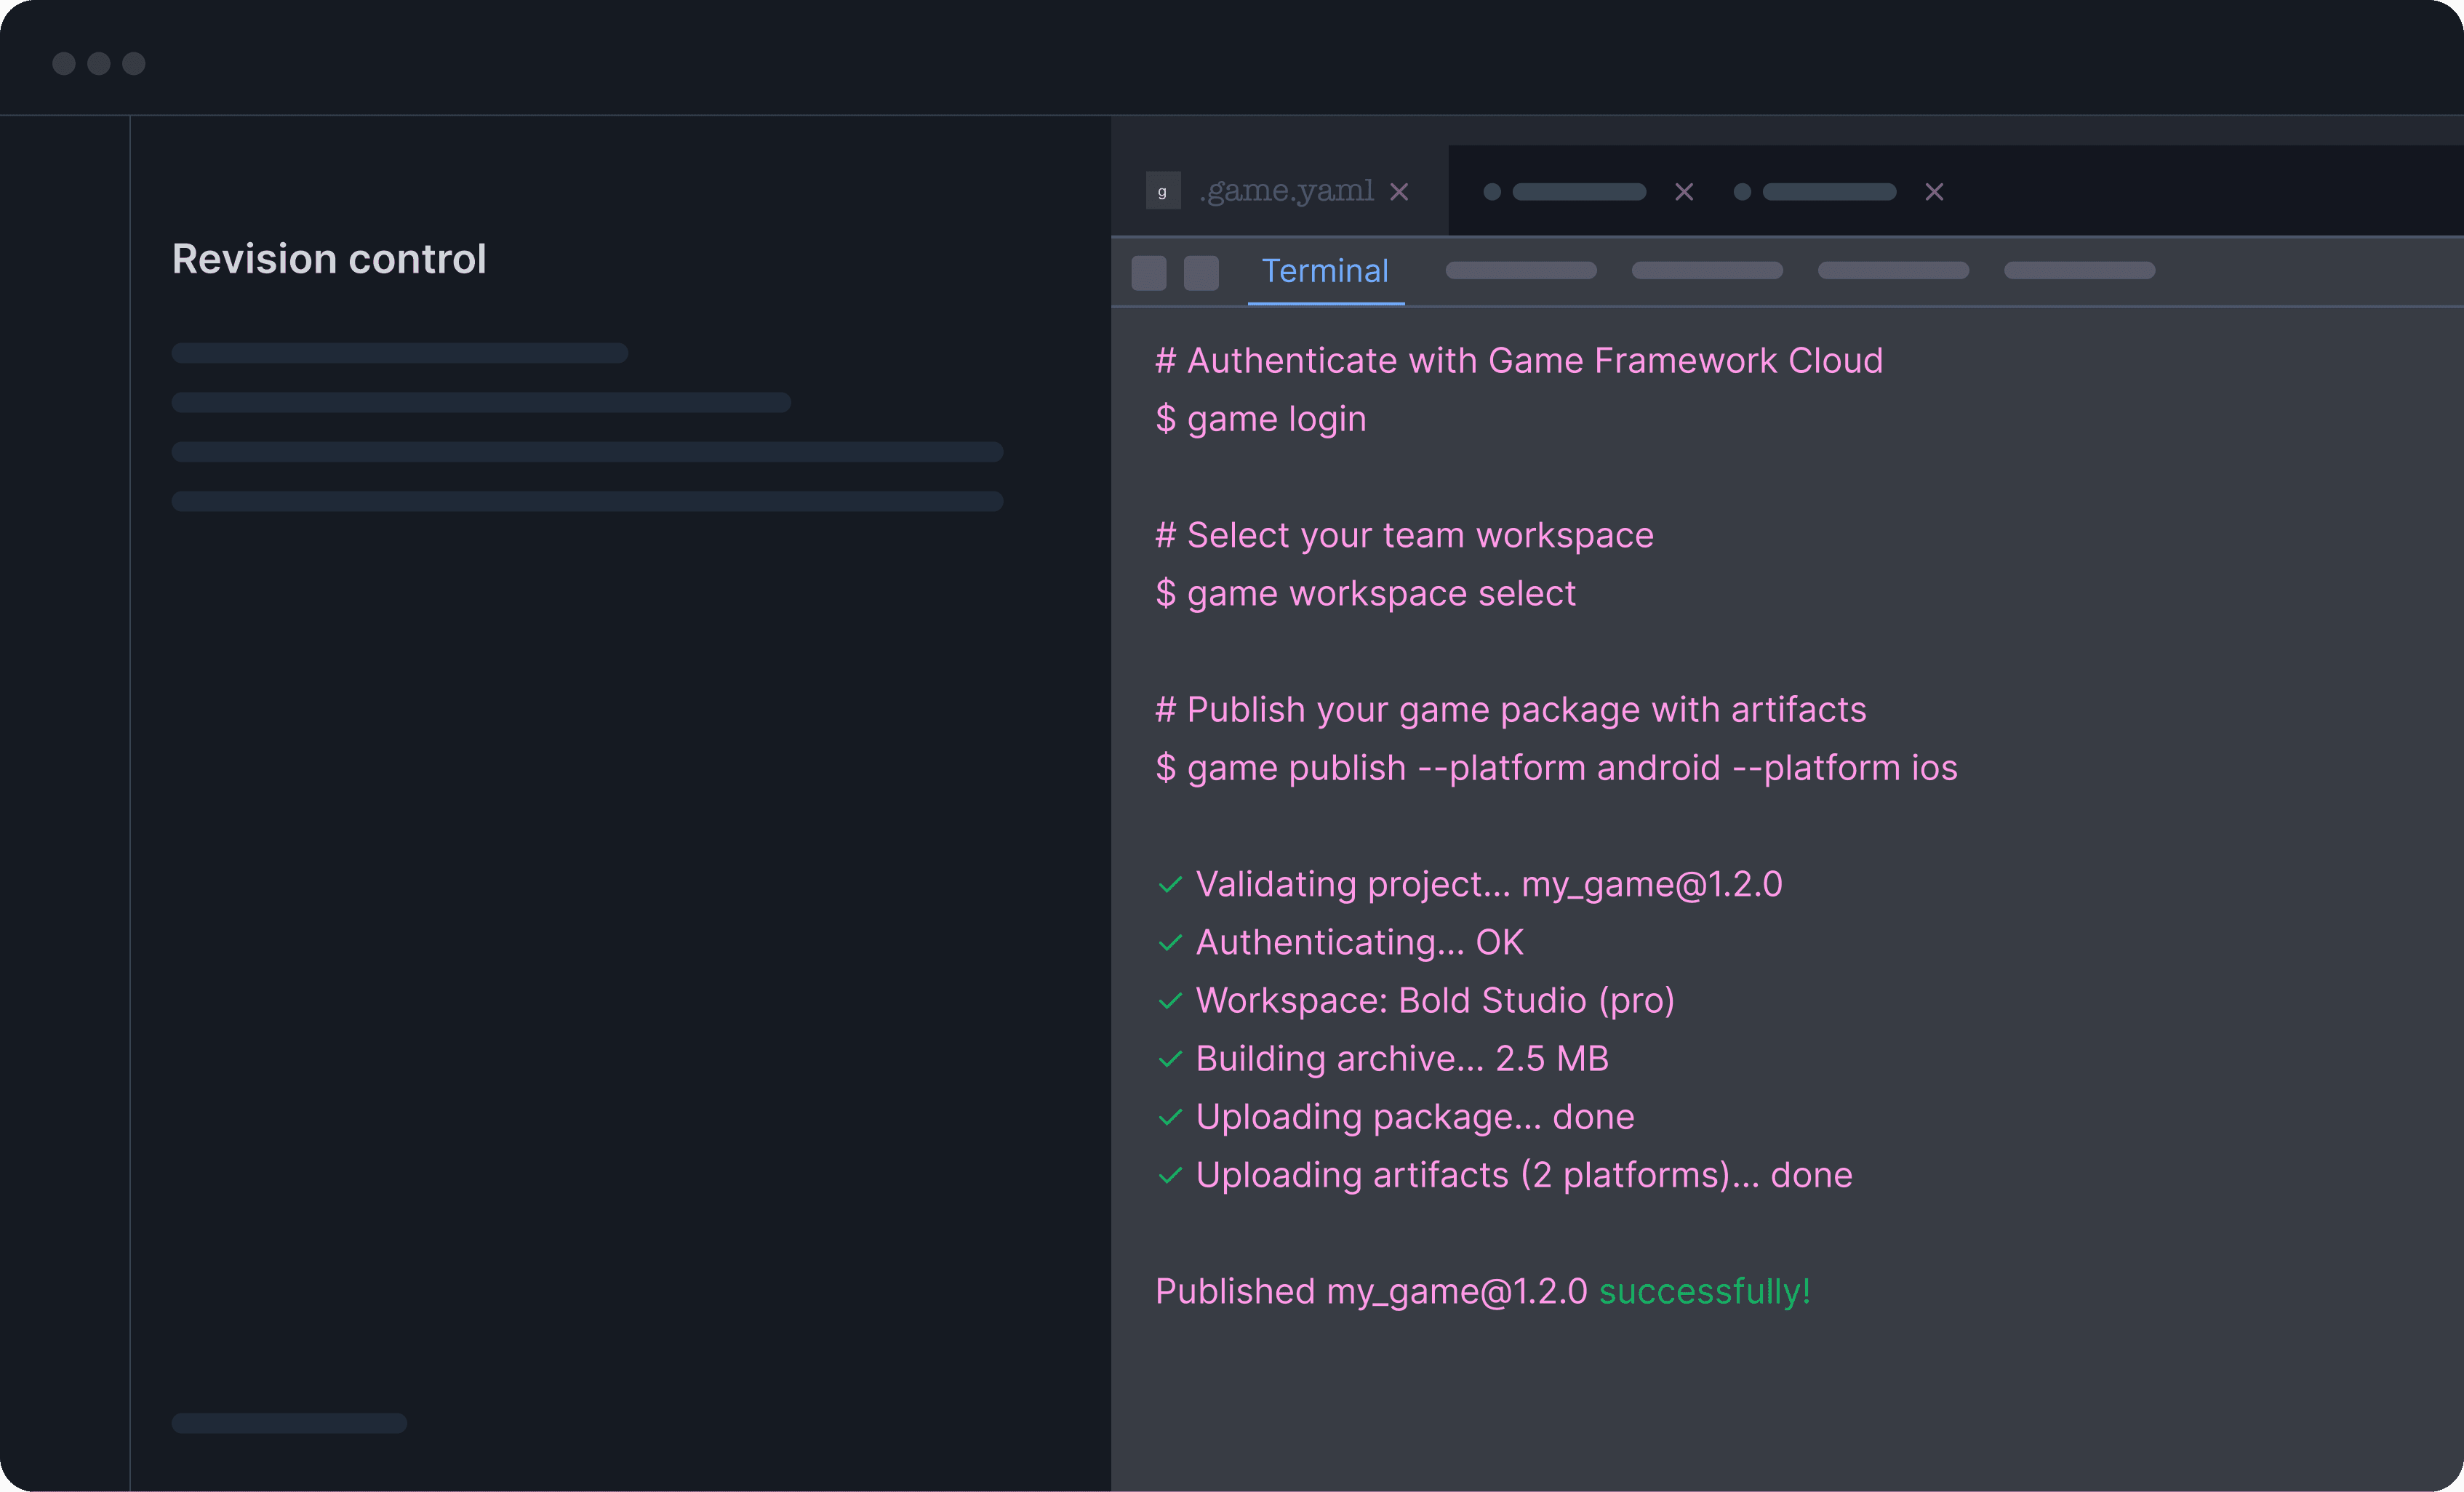Select the second unnamed editor tab
Screen dimensions: 2464x1492
click(1578, 191)
